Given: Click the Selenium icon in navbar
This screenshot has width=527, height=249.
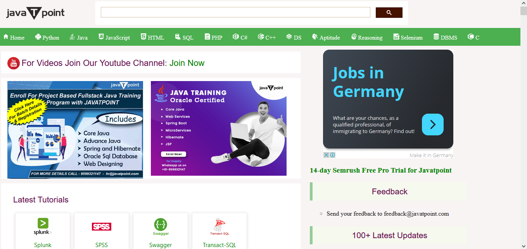Looking at the screenshot, I should [396, 37].
